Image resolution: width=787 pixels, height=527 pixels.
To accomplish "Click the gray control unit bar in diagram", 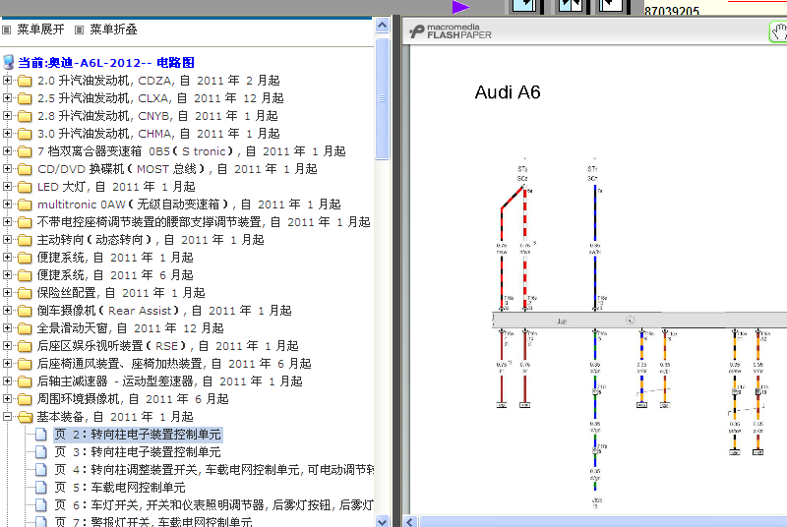I will pyautogui.click(x=639, y=321).
